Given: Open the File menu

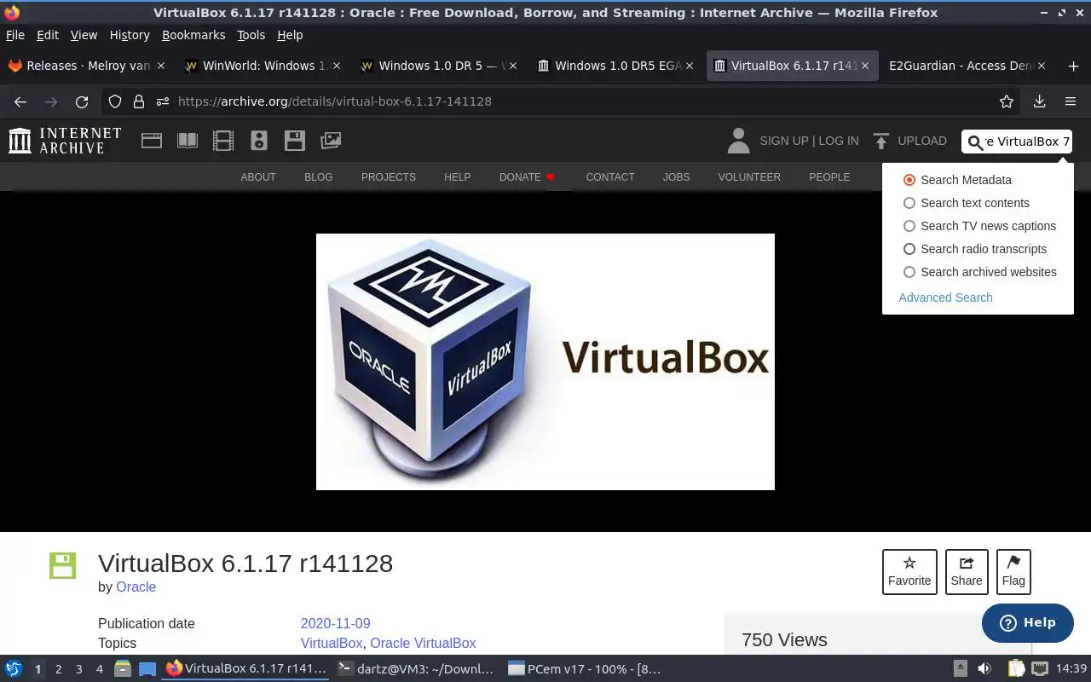Looking at the screenshot, I should point(15,35).
